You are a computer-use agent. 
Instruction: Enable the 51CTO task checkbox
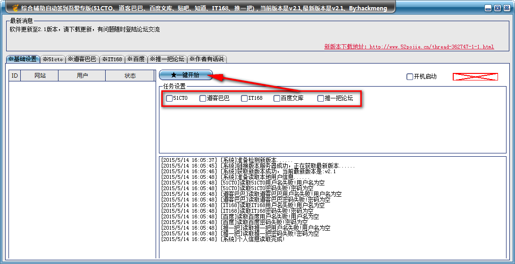[169, 98]
